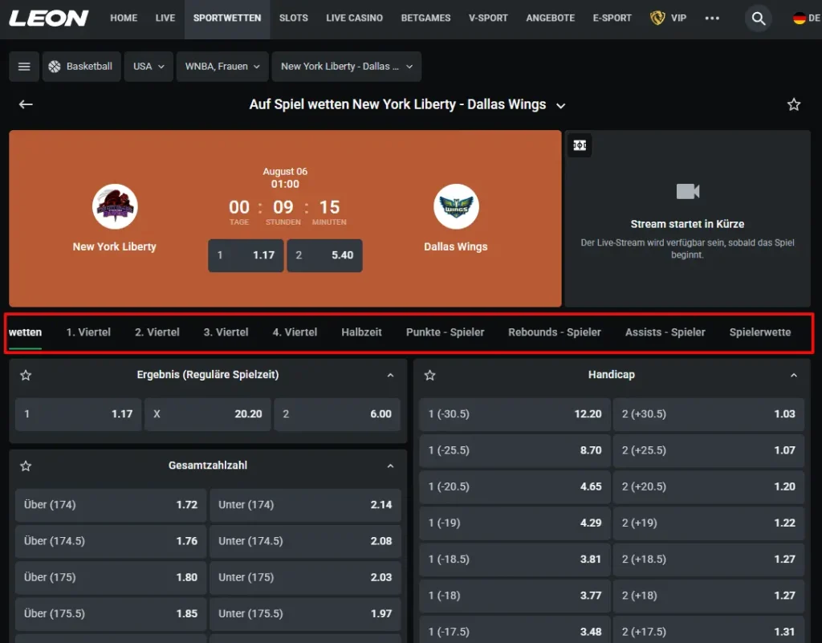The height and width of the screenshot is (643, 822).
Task: Open E-SPORT menu item
Action: (x=612, y=18)
